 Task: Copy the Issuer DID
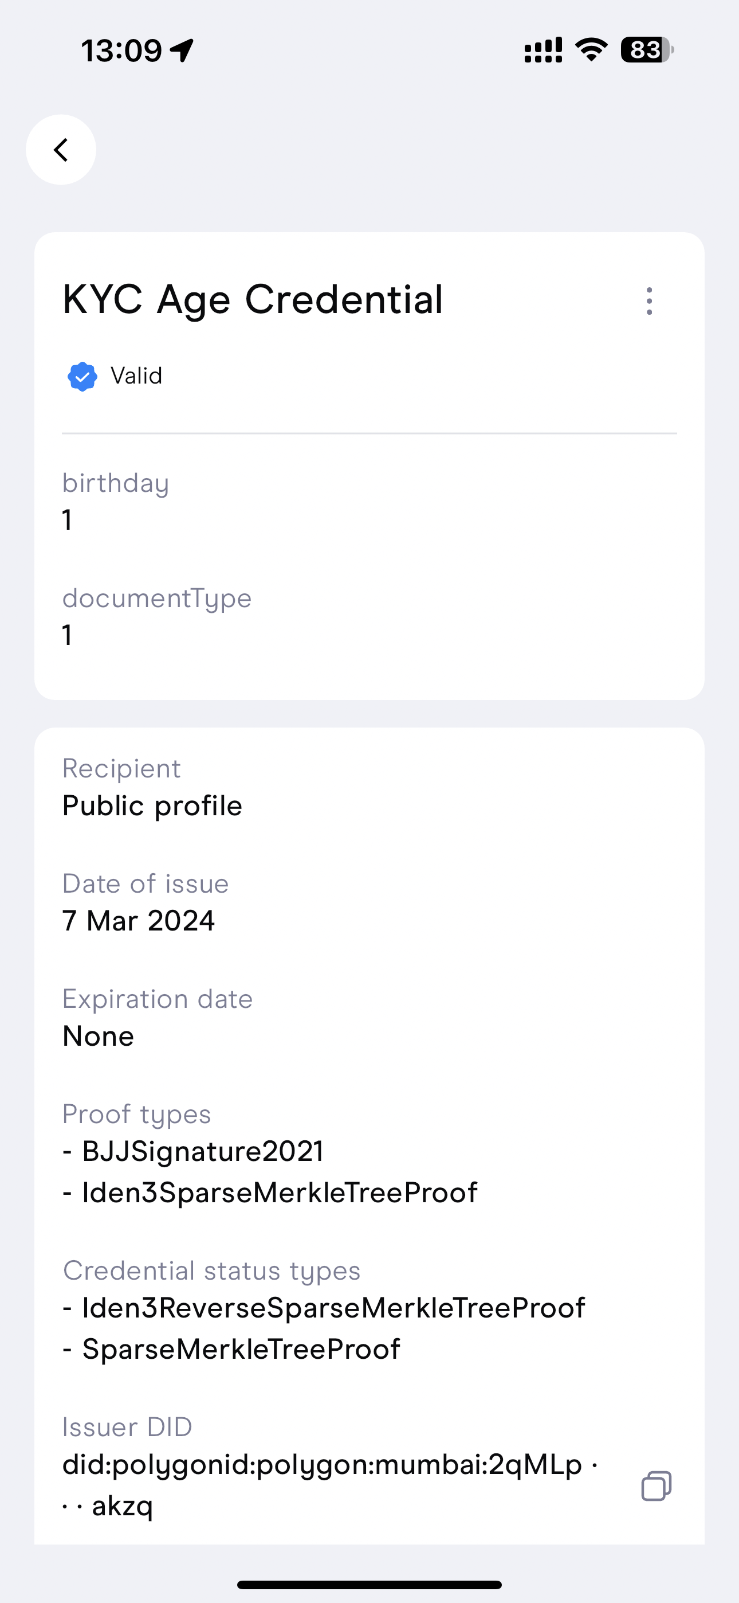(655, 1486)
